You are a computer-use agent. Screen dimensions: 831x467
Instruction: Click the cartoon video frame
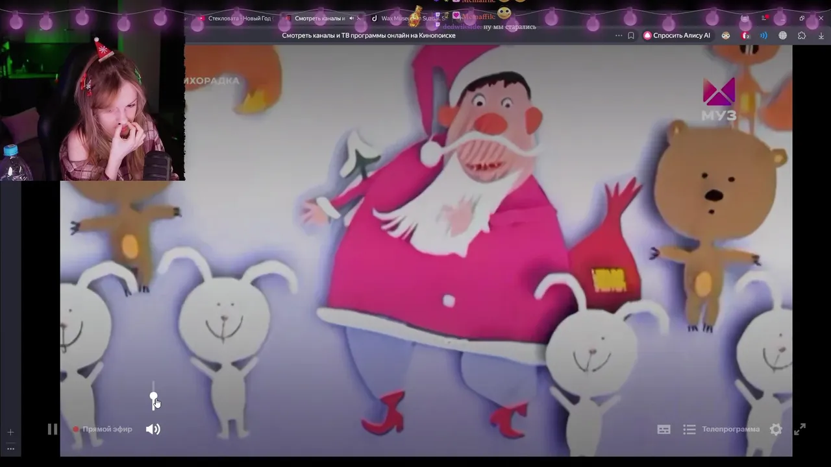426,250
